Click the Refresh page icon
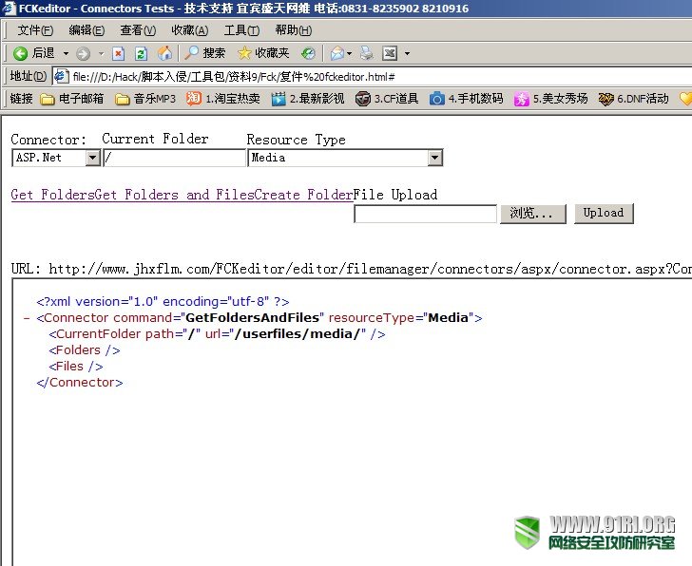This screenshot has height=566, width=692. [x=141, y=53]
